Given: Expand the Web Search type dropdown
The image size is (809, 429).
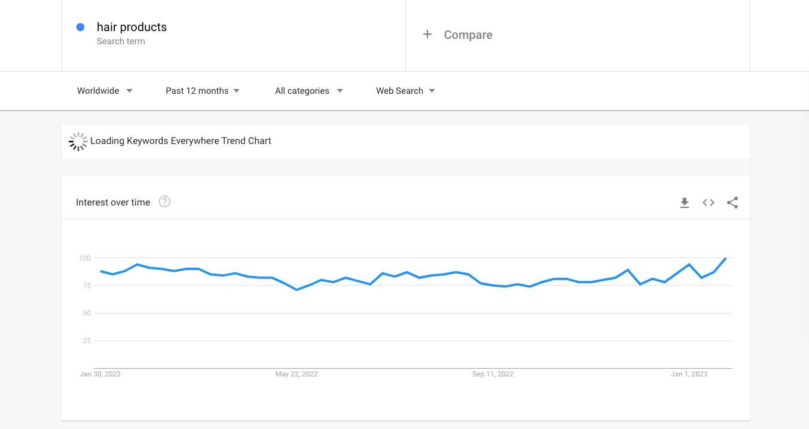Looking at the screenshot, I should click(405, 91).
